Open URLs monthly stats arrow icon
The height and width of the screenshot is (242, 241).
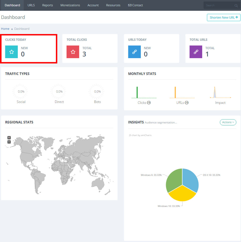[187, 103]
